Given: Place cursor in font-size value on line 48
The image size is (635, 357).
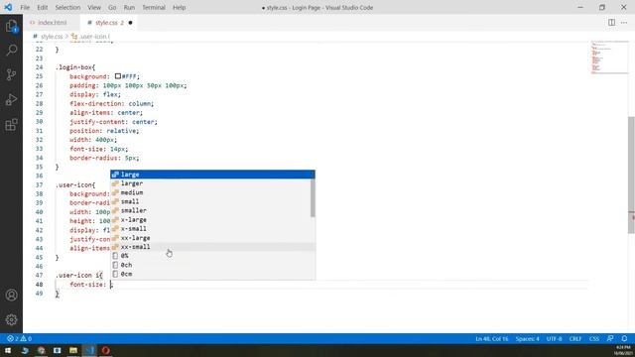Looking at the screenshot, I should pyautogui.click(x=111, y=285).
